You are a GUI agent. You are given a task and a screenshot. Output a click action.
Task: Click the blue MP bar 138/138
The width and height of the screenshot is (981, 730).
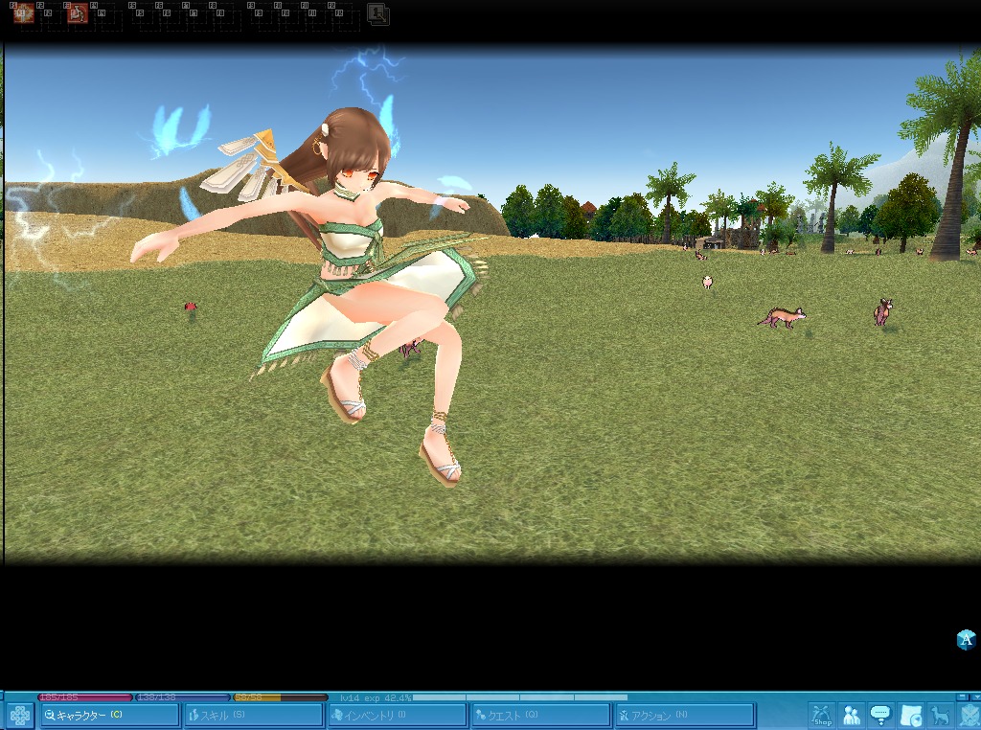click(182, 697)
